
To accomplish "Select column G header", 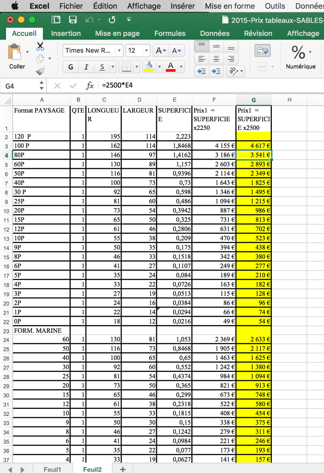I will [254, 100].
